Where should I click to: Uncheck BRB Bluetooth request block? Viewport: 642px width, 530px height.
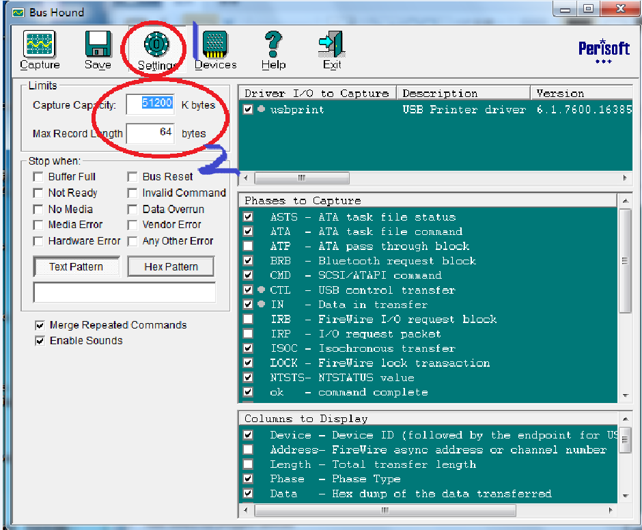click(248, 260)
